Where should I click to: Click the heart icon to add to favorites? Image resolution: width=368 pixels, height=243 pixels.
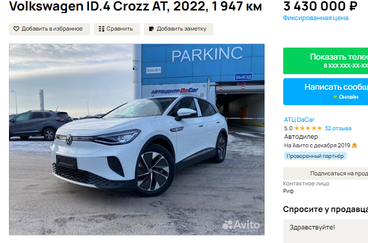coord(16,29)
